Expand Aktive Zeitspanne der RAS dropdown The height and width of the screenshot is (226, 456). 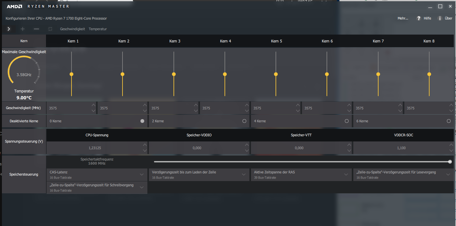[x=346, y=174]
